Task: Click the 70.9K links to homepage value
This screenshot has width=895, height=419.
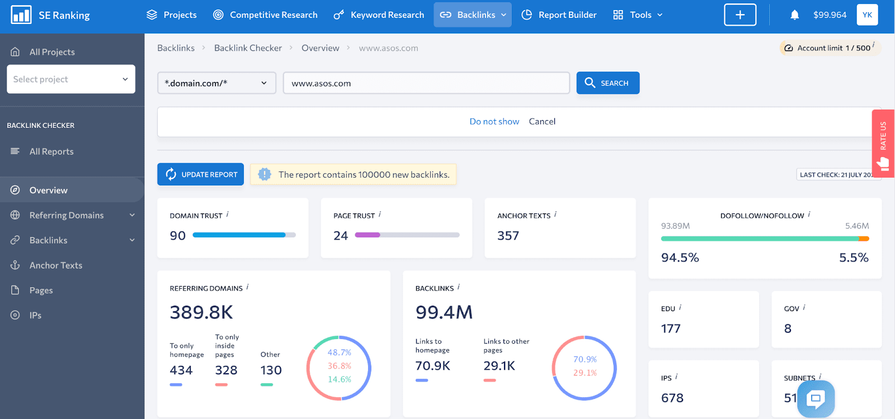Action: (433, 366)
